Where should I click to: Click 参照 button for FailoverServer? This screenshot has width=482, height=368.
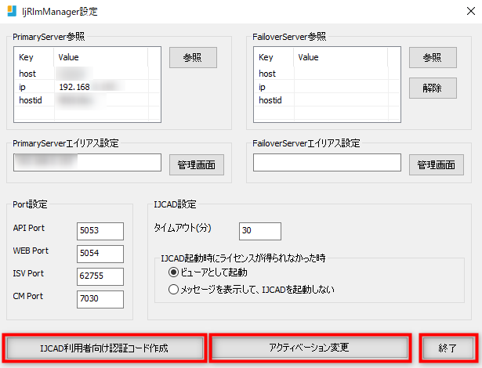[x=433, y=57]
